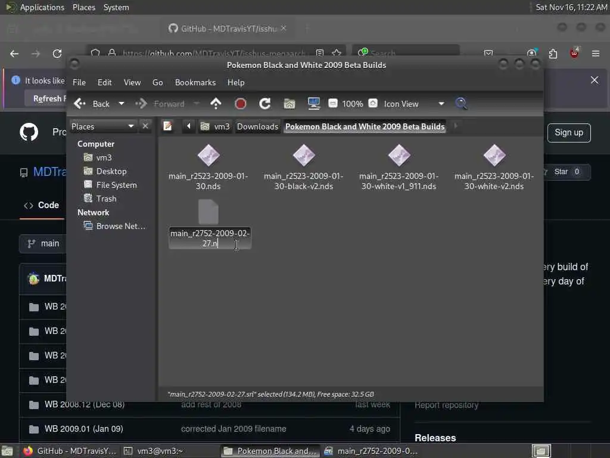Reload the page in Firefox

57,53
